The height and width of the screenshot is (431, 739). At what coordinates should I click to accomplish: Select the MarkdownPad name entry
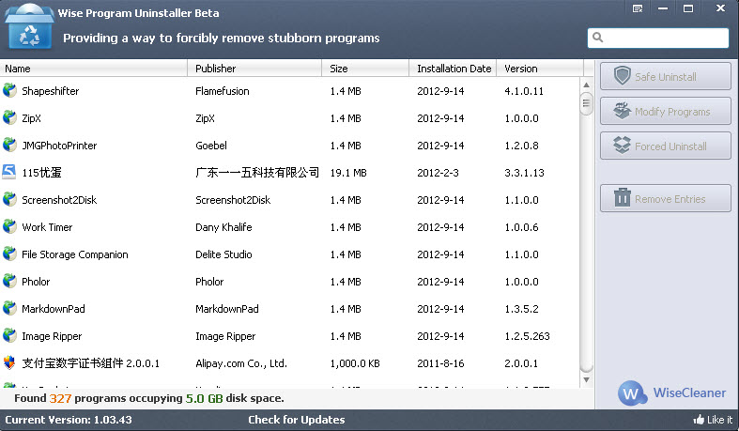click(54, 309)
